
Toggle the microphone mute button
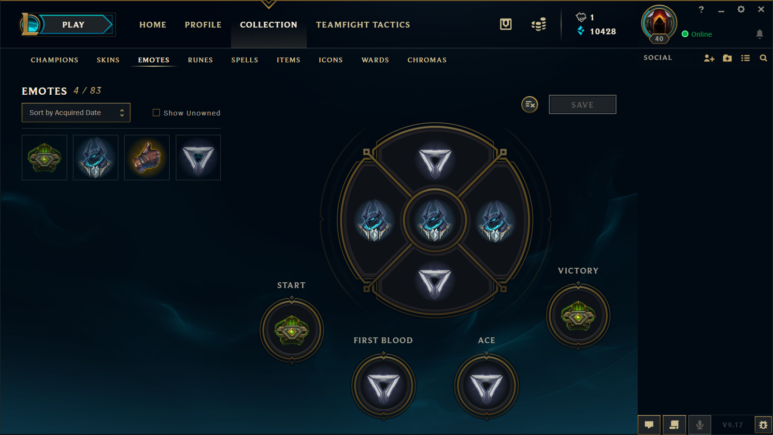click(700, 425)
